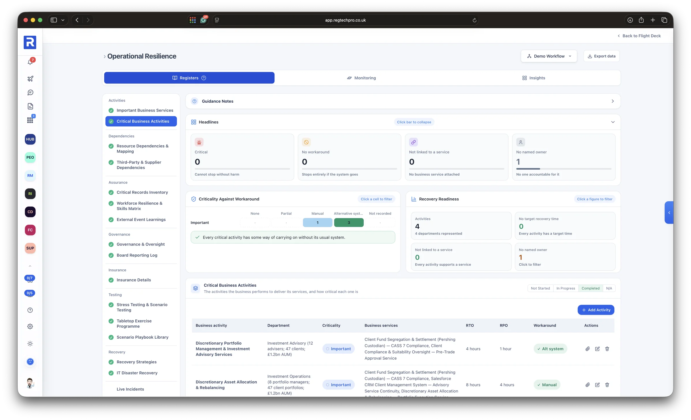Open the IT Disaster Recovery register
Viewport: 691px width, 420px height.
[x=141, y=373]
